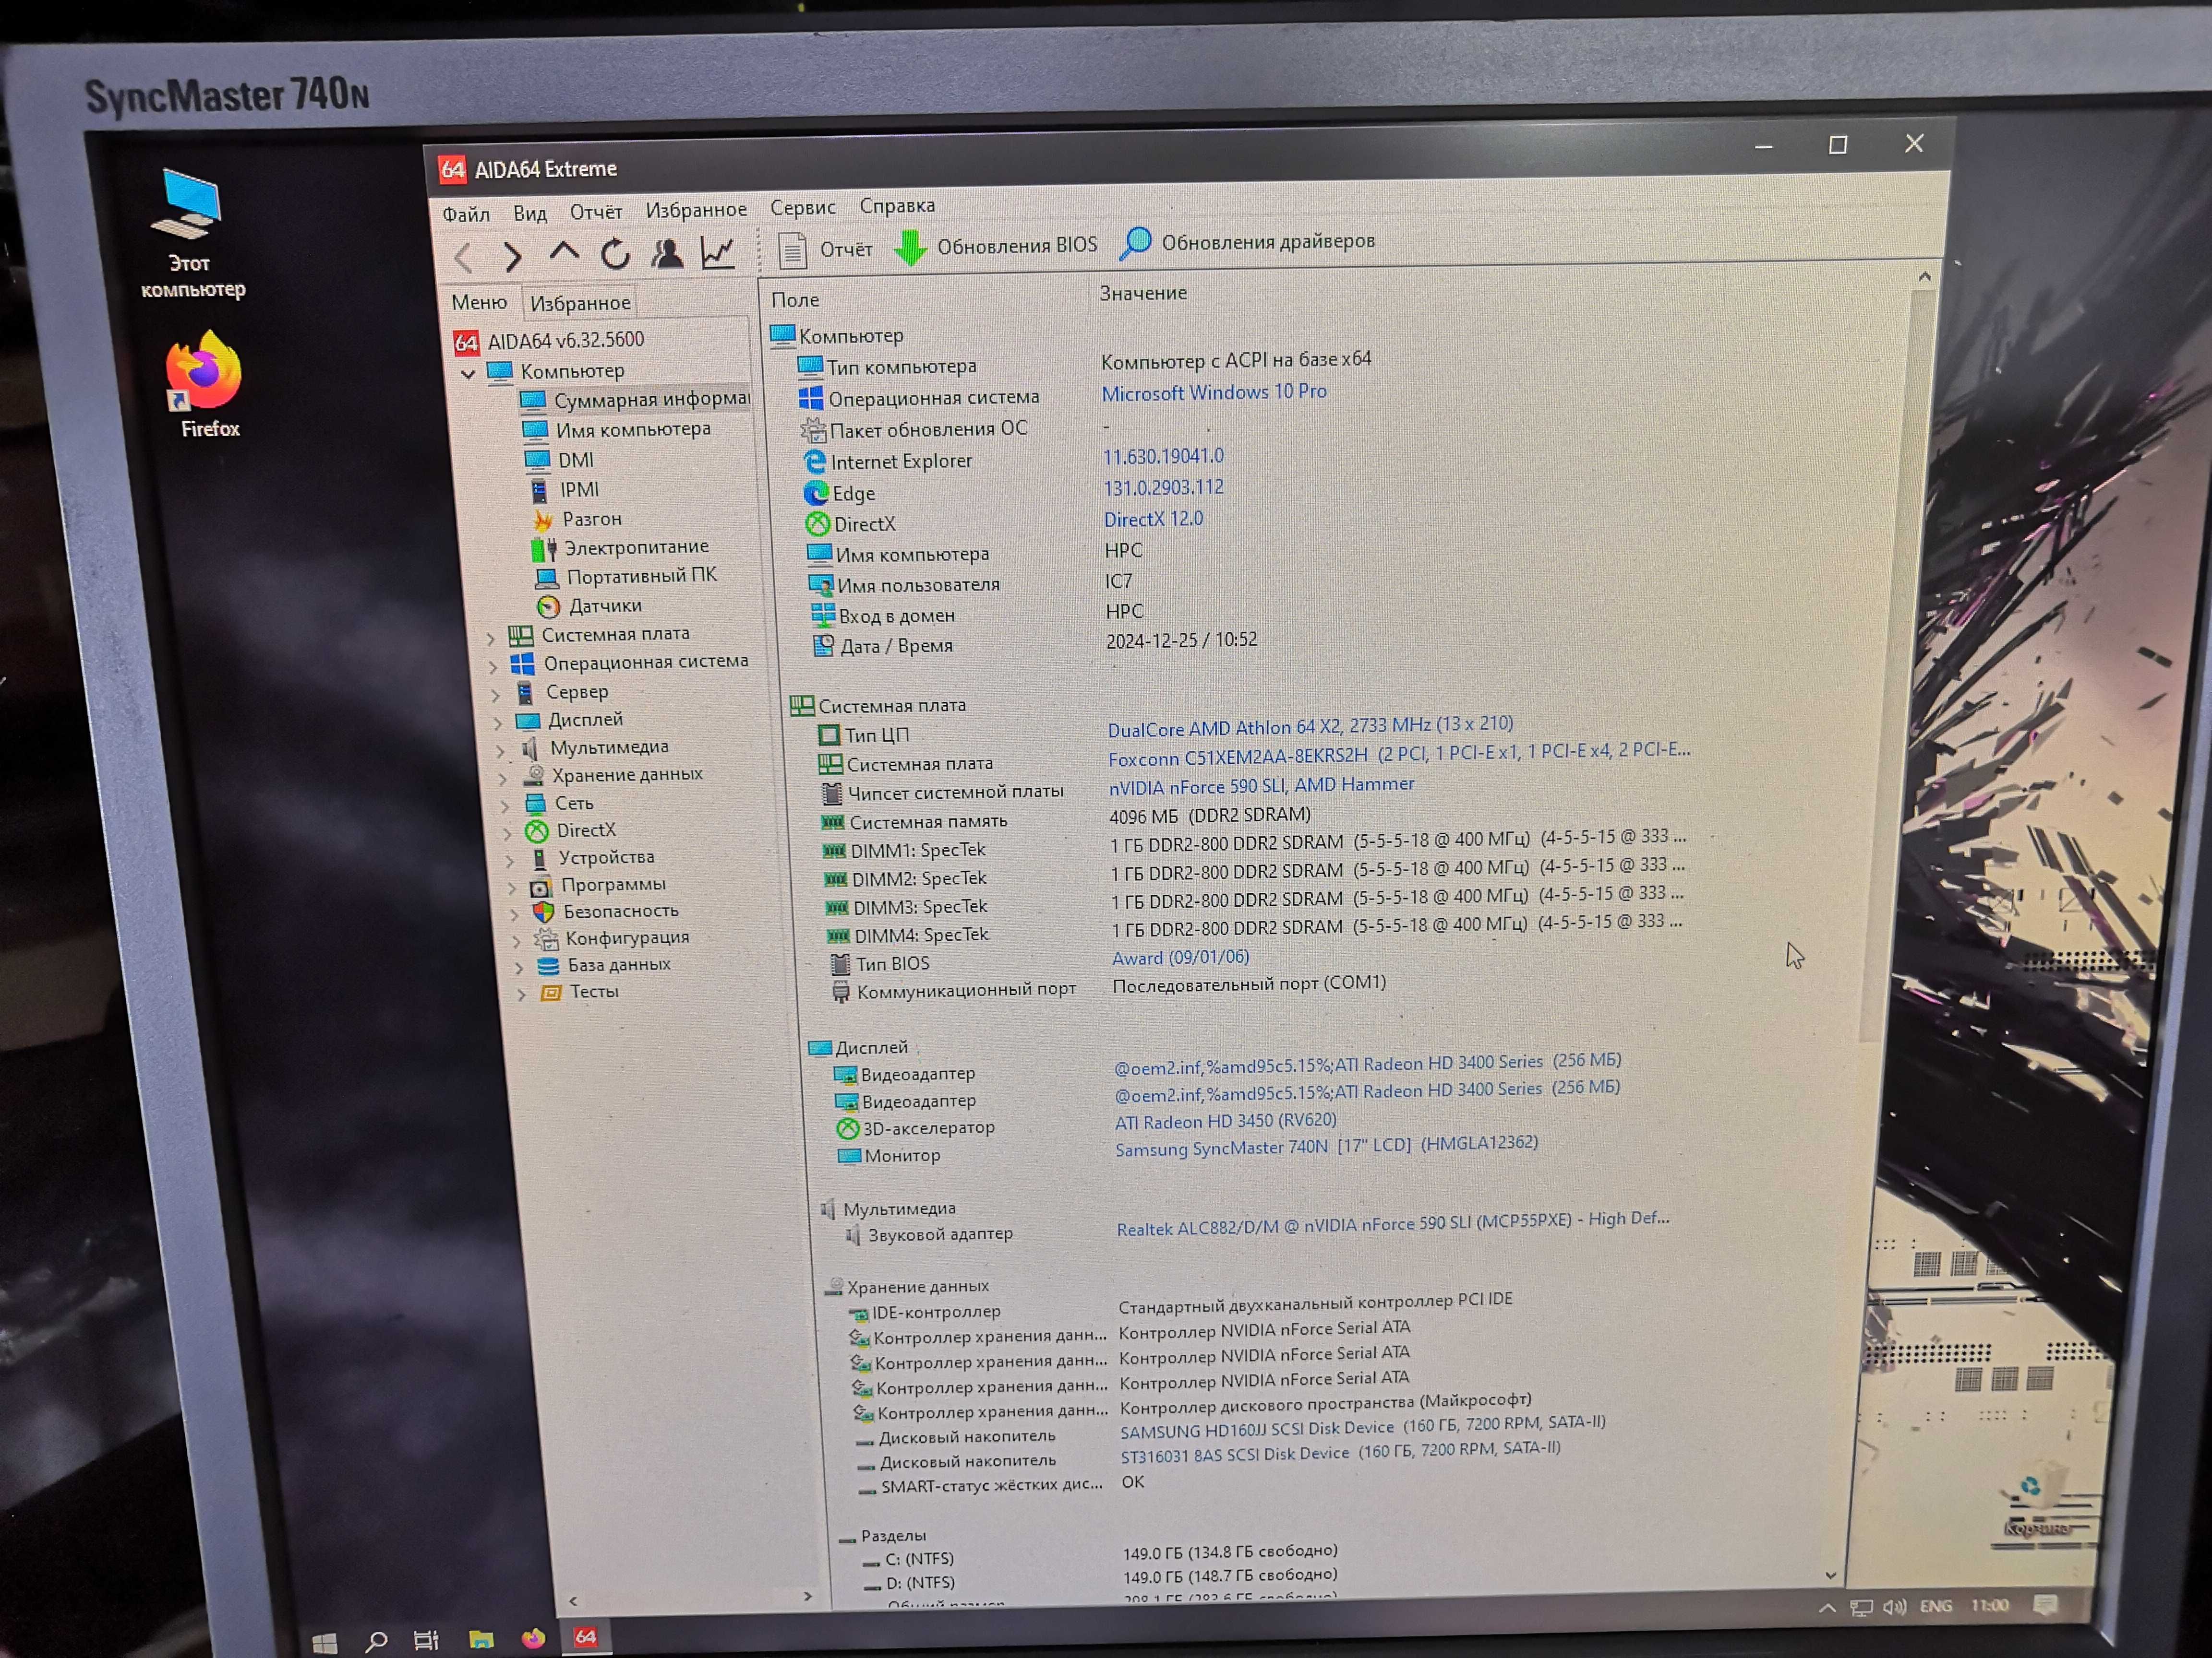Switch to the Меню tab

click(479, 302)
